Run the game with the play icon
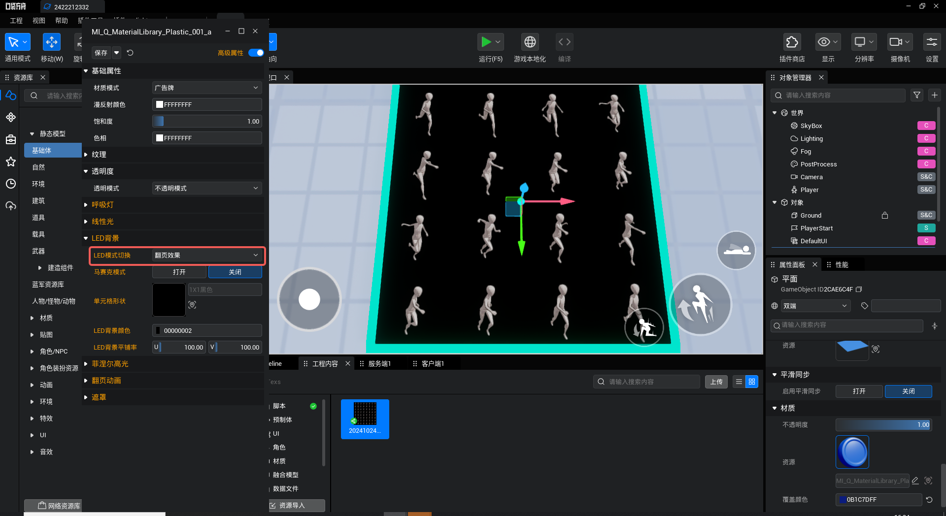 pos(486,42)
